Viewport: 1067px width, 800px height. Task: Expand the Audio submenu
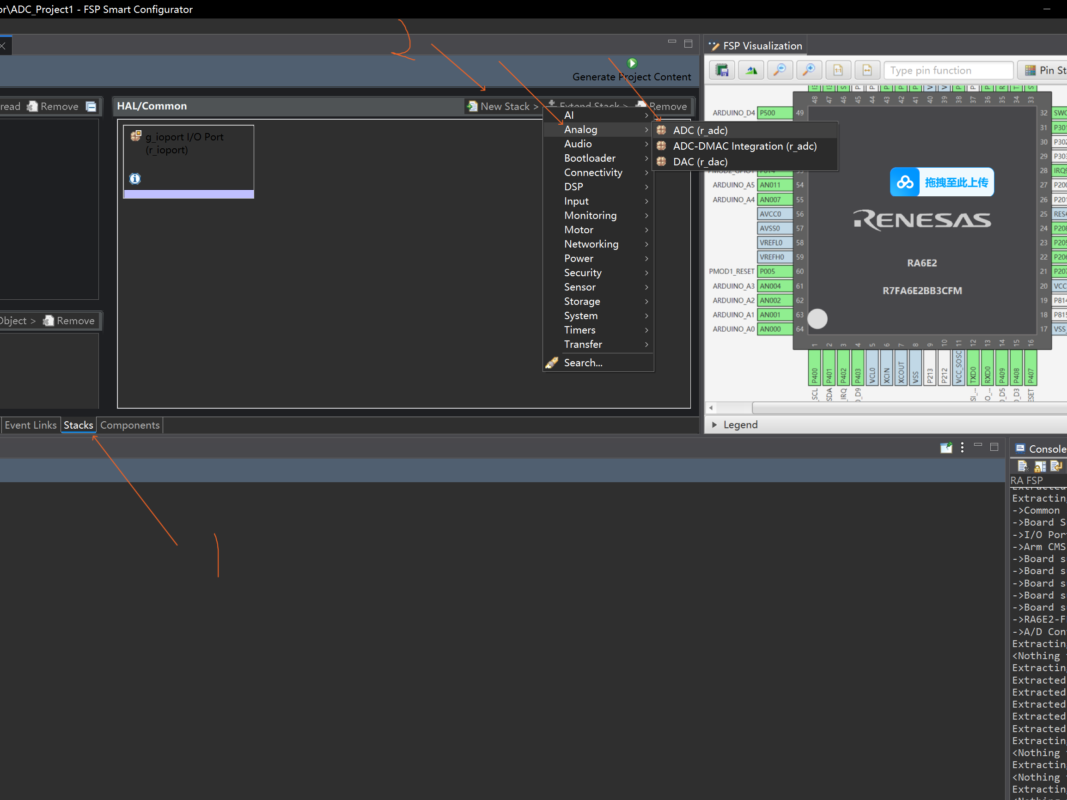coord(598,144)
